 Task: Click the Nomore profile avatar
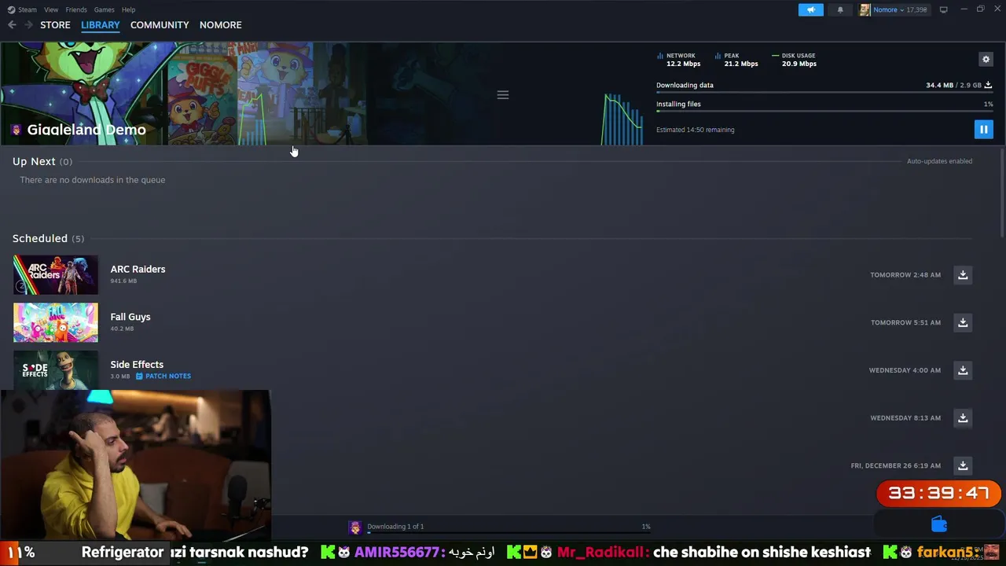[x=865, y=9]
